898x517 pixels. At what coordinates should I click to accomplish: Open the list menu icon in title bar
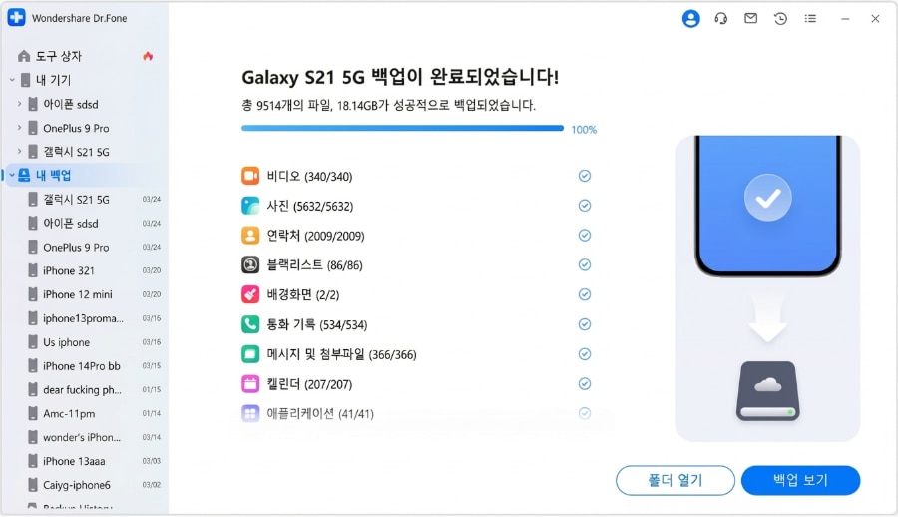[x=810, y=19]
